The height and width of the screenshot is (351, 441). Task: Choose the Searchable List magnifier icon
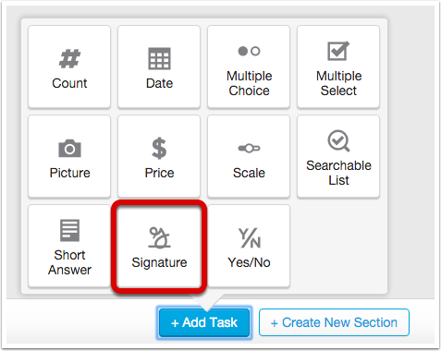pyautogui.click(x=338, y=140)
